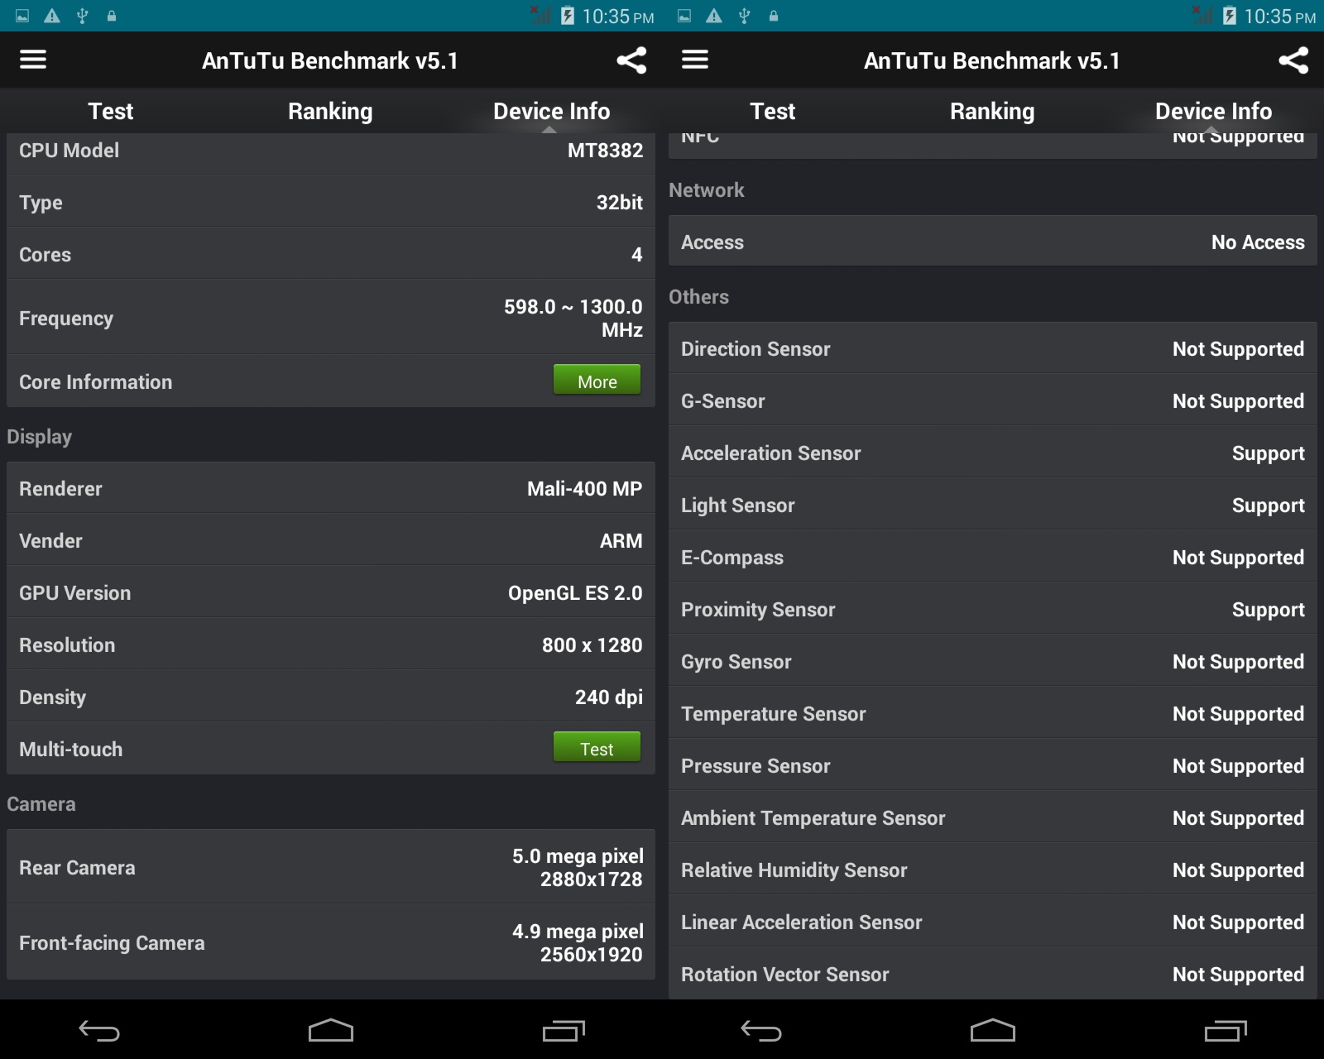Tap battery icon in left status bar
Screen dimensions: 1324x1059
point(568,16)
